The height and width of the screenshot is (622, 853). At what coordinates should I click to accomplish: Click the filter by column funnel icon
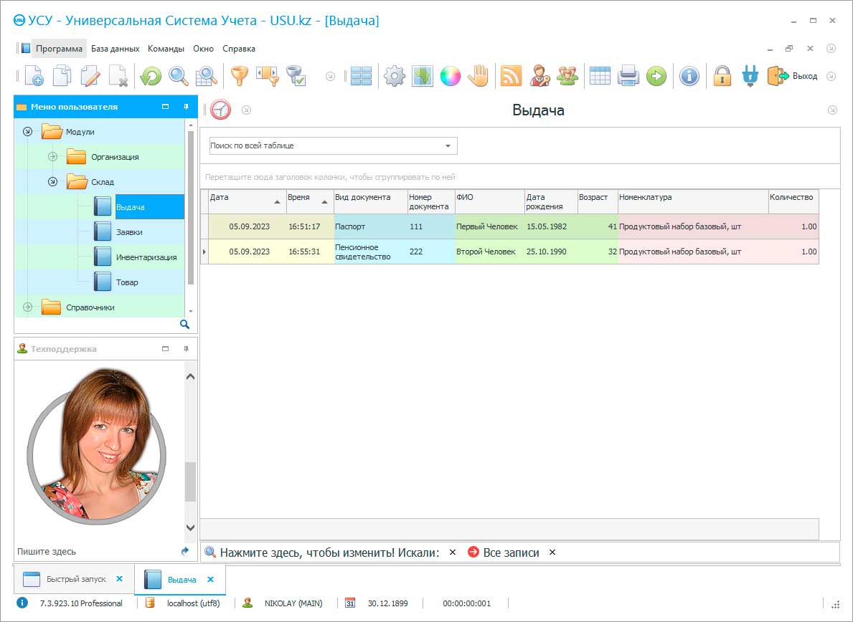point(268,76)
